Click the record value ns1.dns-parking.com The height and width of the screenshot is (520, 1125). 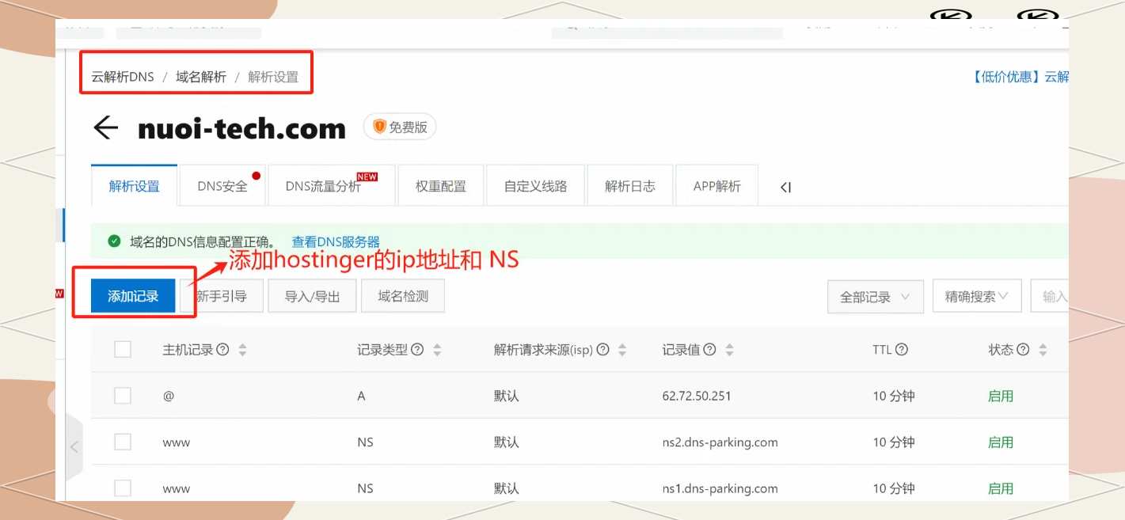point(720,488)
